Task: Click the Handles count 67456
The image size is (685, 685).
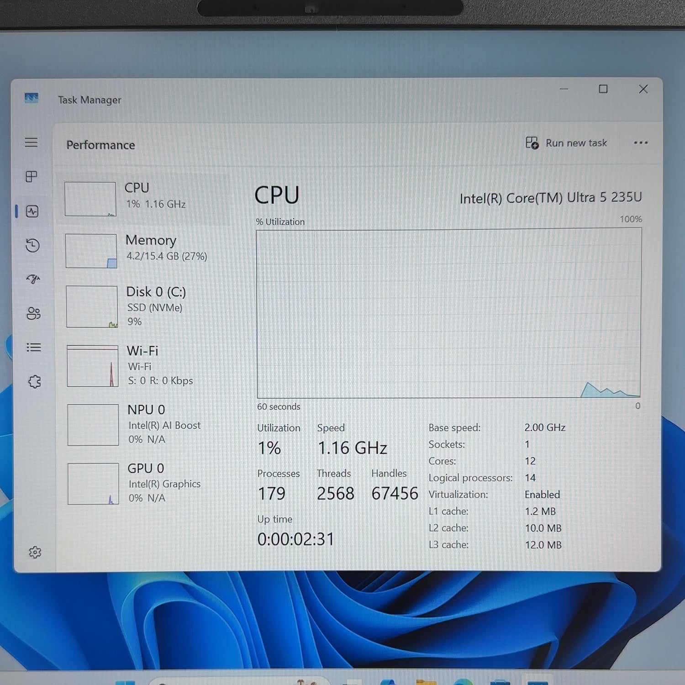Action: (x=395, y=493)
